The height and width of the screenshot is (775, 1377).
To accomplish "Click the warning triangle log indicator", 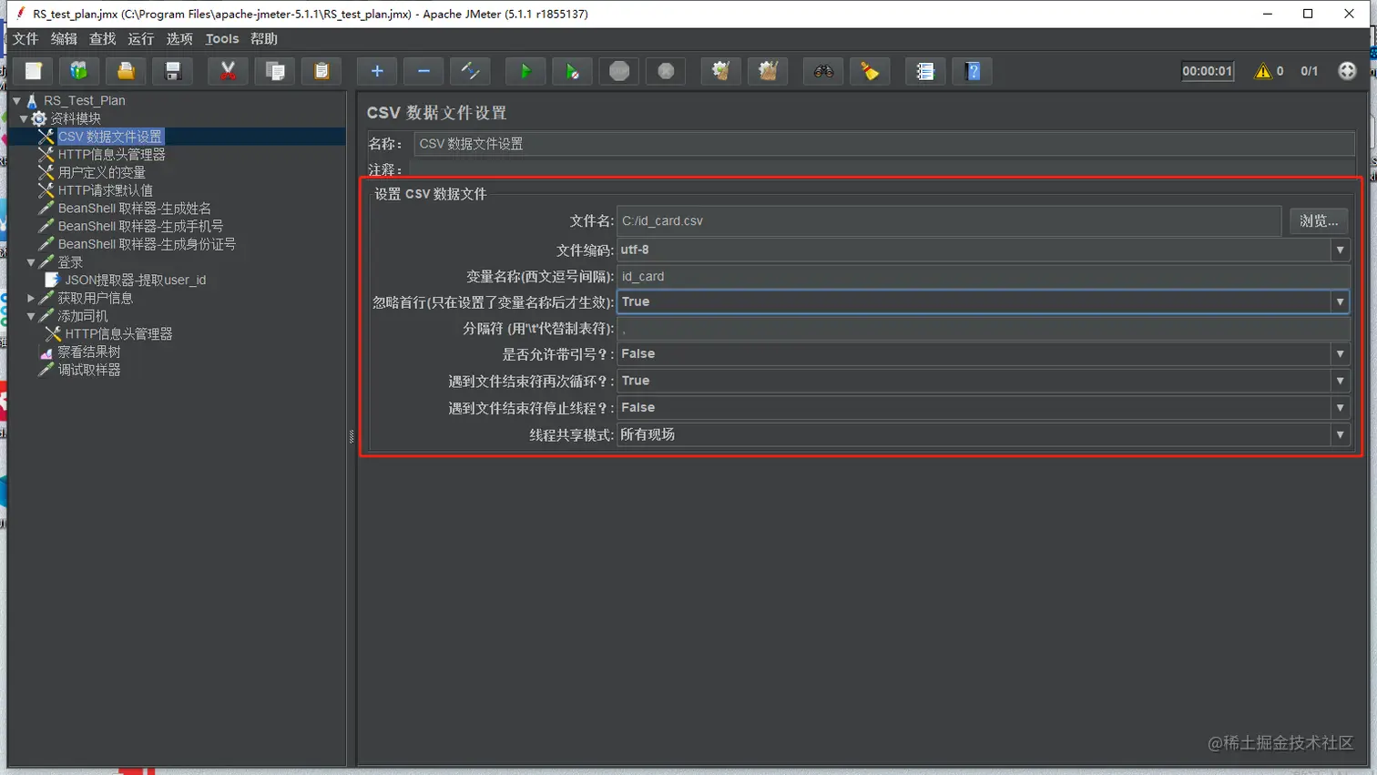I will 1262,71.
